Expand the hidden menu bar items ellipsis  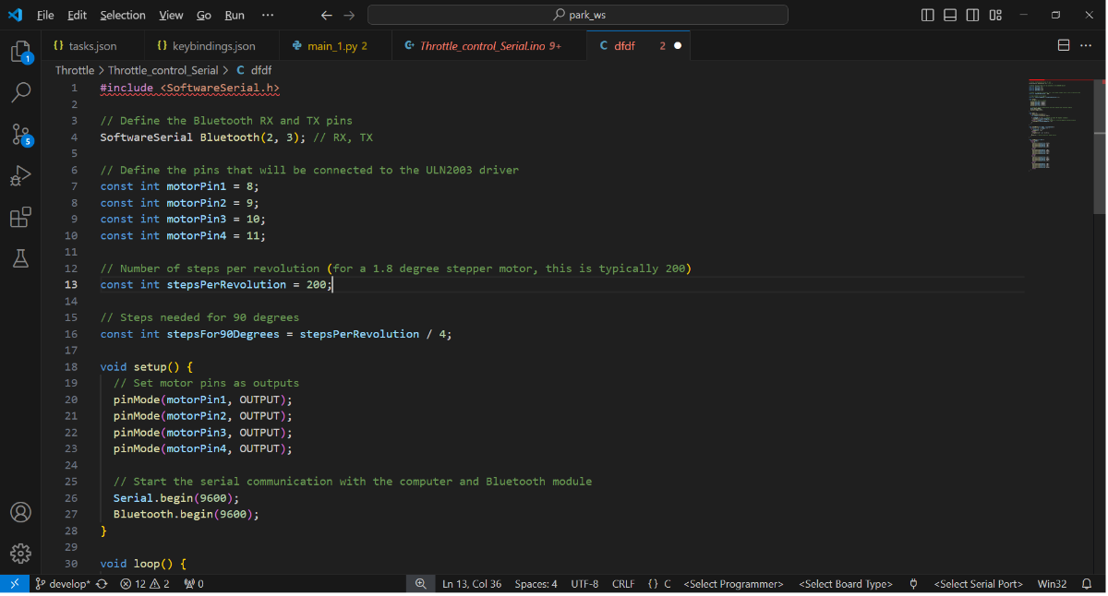(x=268, y=15)
